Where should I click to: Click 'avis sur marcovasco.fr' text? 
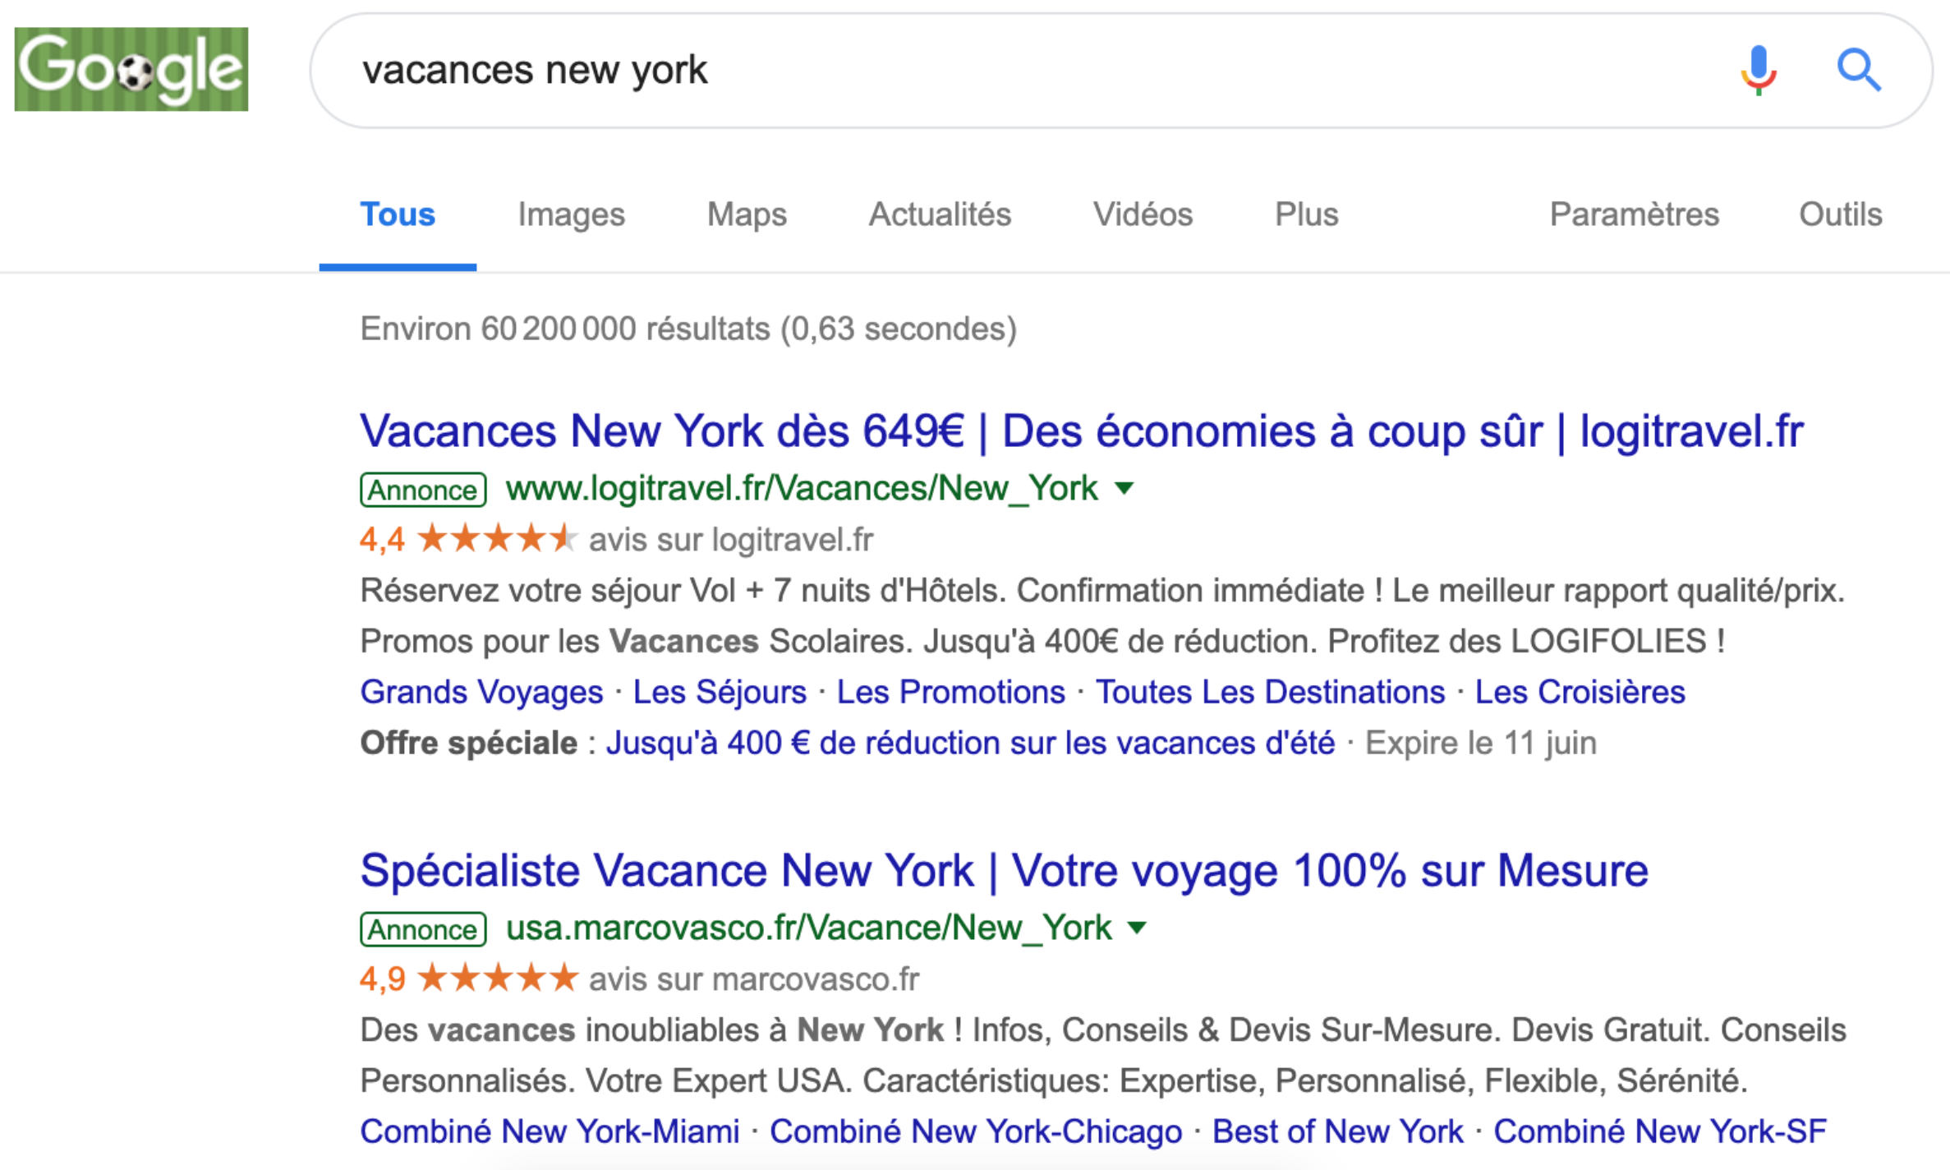pos(754,979)
